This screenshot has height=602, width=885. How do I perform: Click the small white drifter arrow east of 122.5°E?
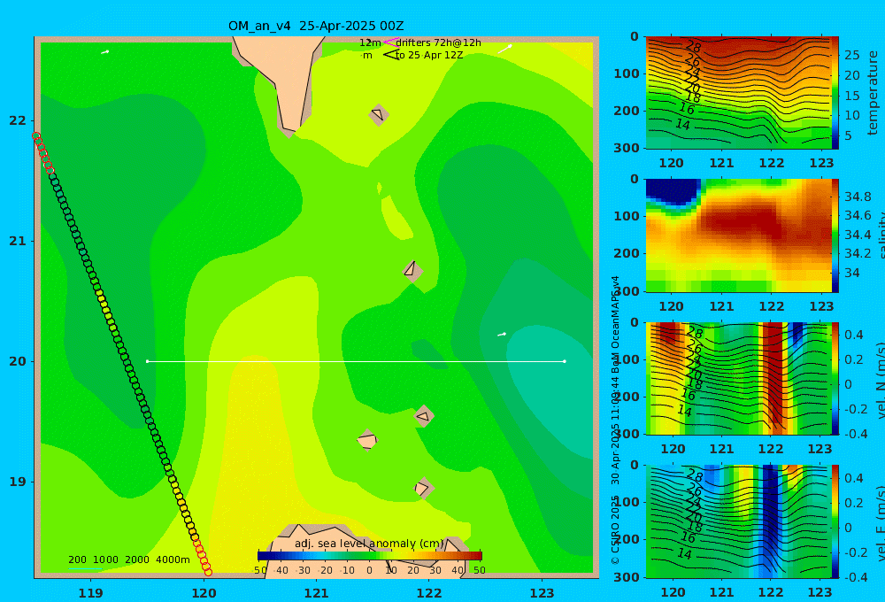tap(502, 335)
